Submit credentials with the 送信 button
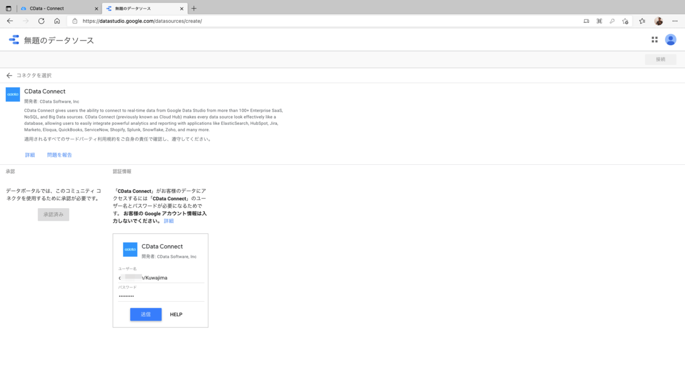The width and height of the screenshot is (685, 385). 146,314
